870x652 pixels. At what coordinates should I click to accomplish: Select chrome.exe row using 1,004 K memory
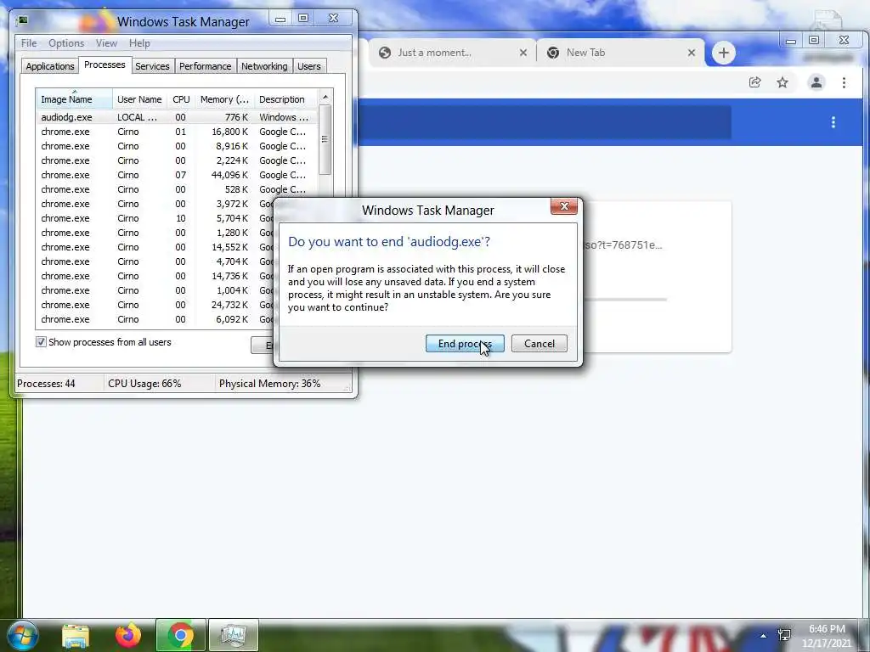155,290
